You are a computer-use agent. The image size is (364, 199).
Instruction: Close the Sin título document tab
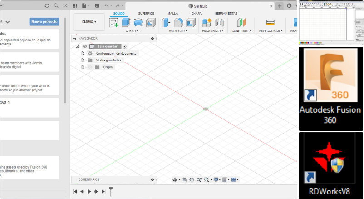tap(271, 6)
